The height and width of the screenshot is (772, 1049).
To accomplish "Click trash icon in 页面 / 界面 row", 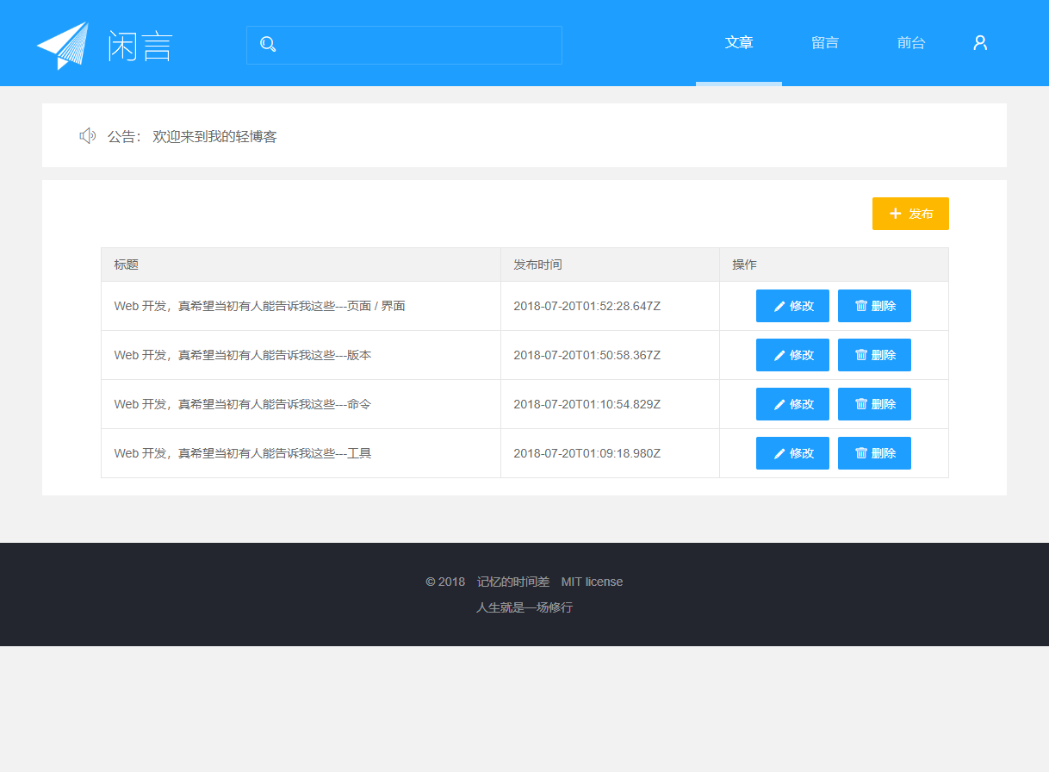I will click(861, 306).
